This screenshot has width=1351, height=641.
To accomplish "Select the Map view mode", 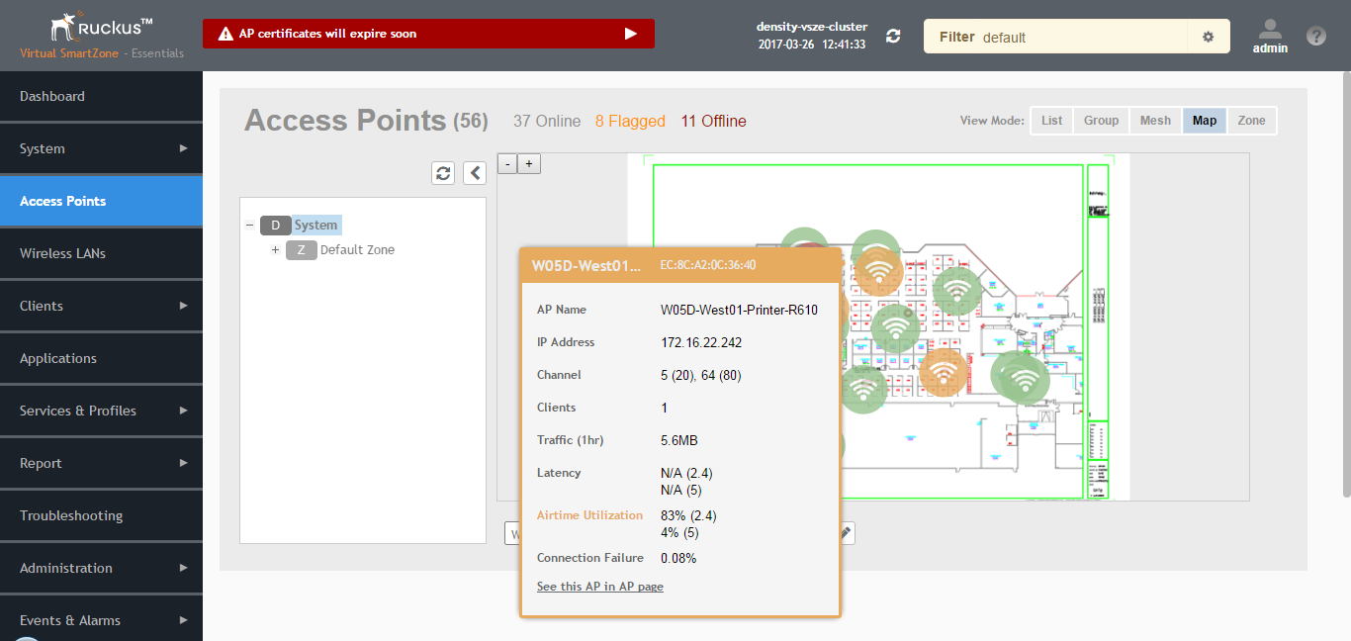I will coord(1205,120).
